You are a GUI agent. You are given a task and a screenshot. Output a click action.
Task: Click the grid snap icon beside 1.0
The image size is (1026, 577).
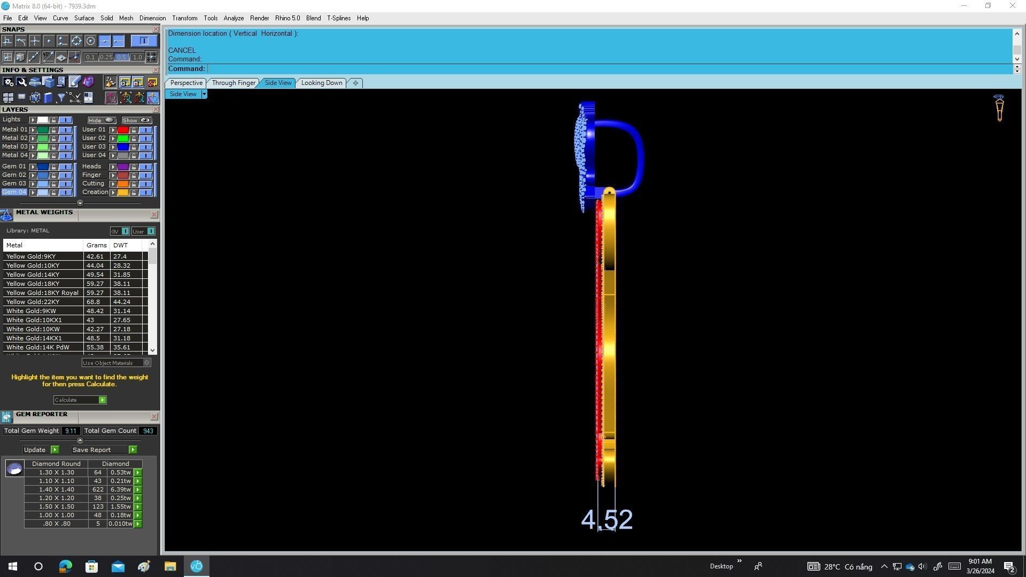[152, 57]
